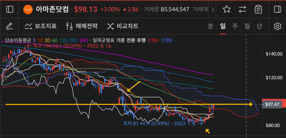This screenshot has width=286, height=138.
Task: Click the $98.13 current price
Action: 85,10
